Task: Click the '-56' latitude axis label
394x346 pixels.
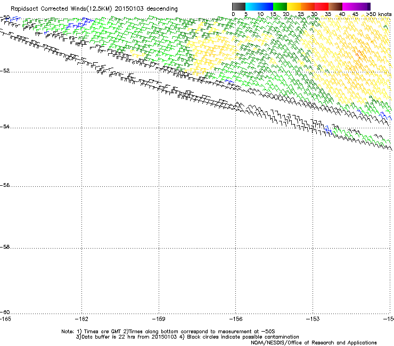Action: point(5,185)
